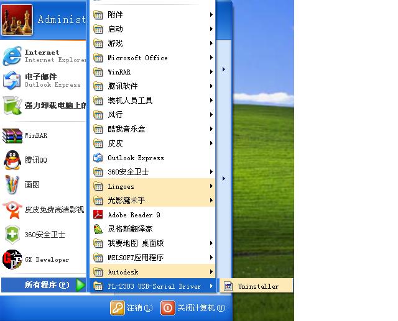Click the 注销 log off button
The width and height of the screenshot is (398, 321).
pyautogui.click(x=132, y=308)
